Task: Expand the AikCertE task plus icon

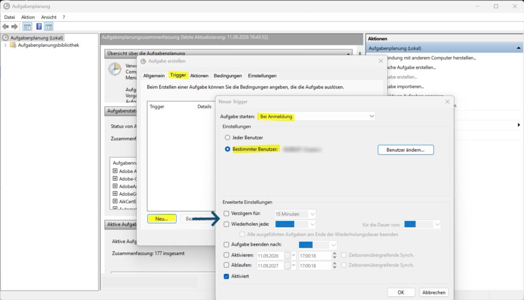Action: tap(115, 201)
